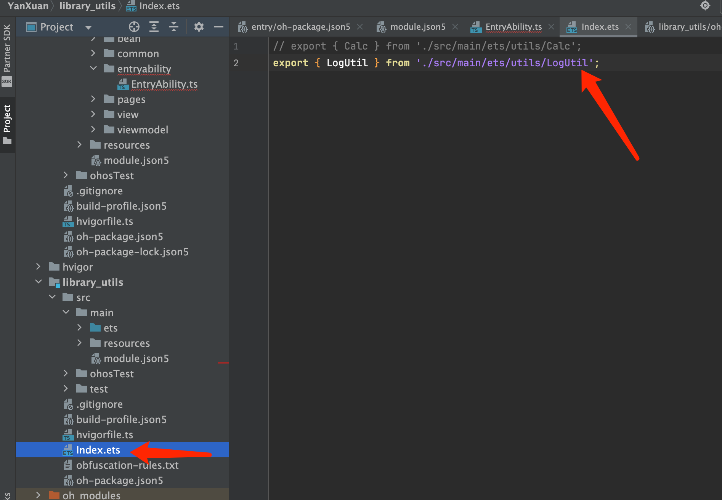Expand the hvigor folder
The image size is (722, 500).
(x=38, y=267)
